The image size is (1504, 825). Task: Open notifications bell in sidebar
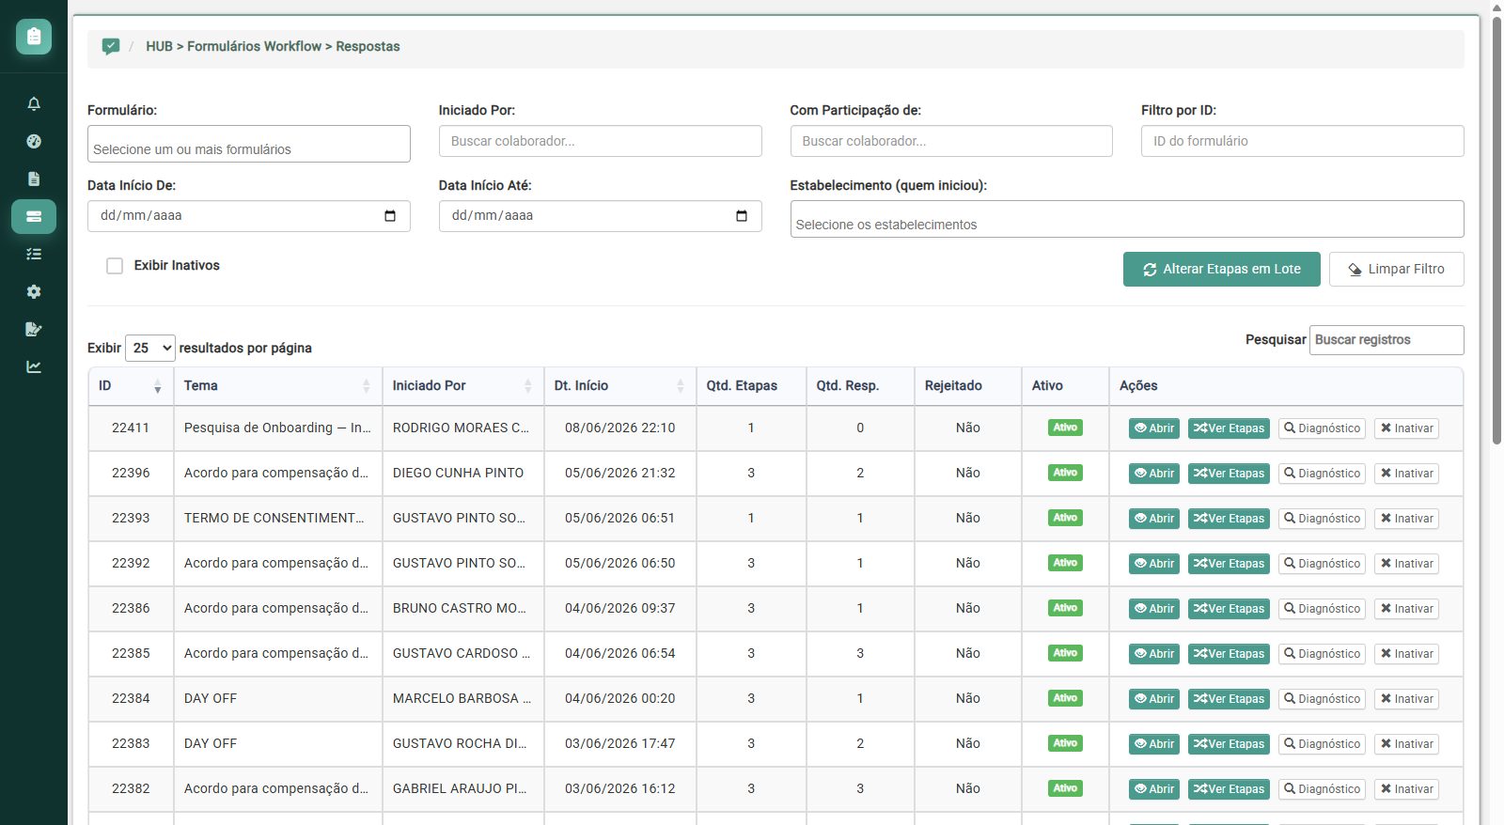point(34,103)
